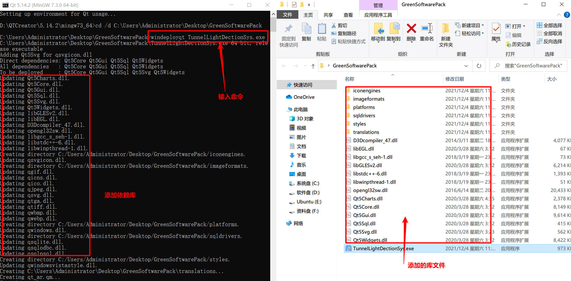Sort by Type (类型) column header

[506, 79]
